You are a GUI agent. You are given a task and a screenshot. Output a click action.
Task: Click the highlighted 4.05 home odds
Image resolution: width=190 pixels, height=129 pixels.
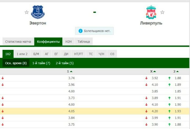(x=71, y=111)
